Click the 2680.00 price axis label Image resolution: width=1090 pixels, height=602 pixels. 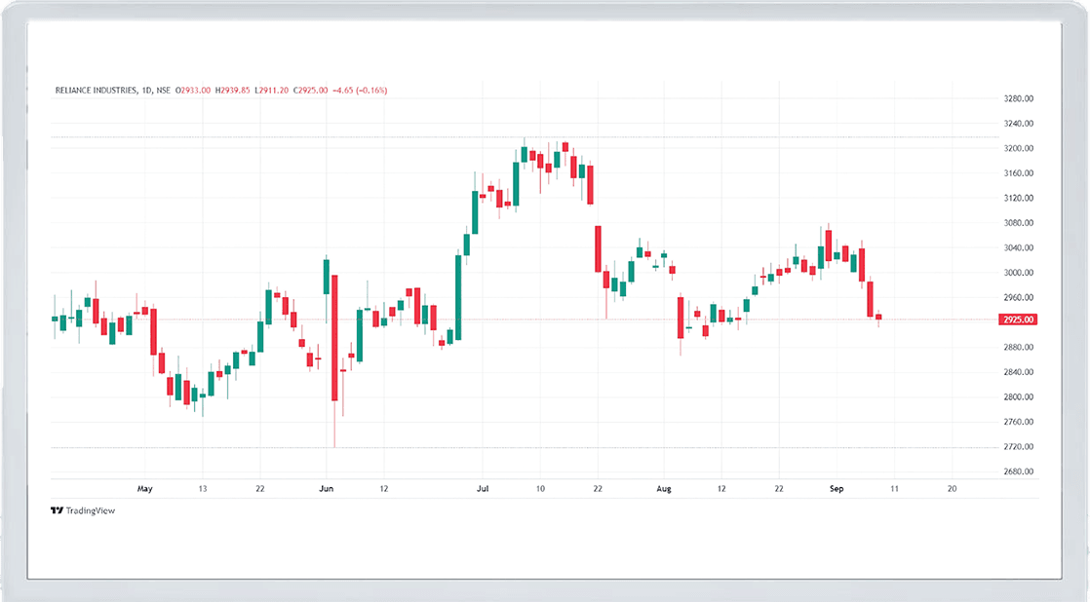pos(1017,472)
